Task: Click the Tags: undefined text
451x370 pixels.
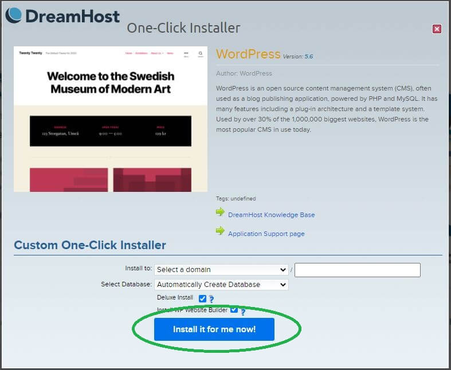Action: click(236, 199)
